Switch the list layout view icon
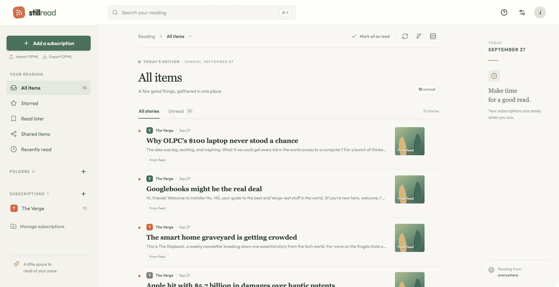 point(433,36)
